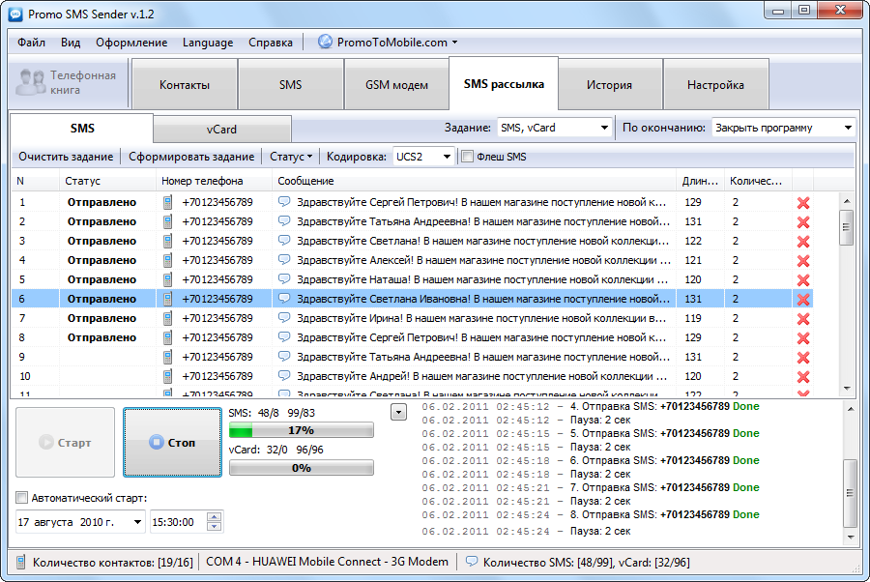The width and height of the screenshot is (870, 582).
Task: Delete row 9 with the red X
Action: [x=803, y=358]
